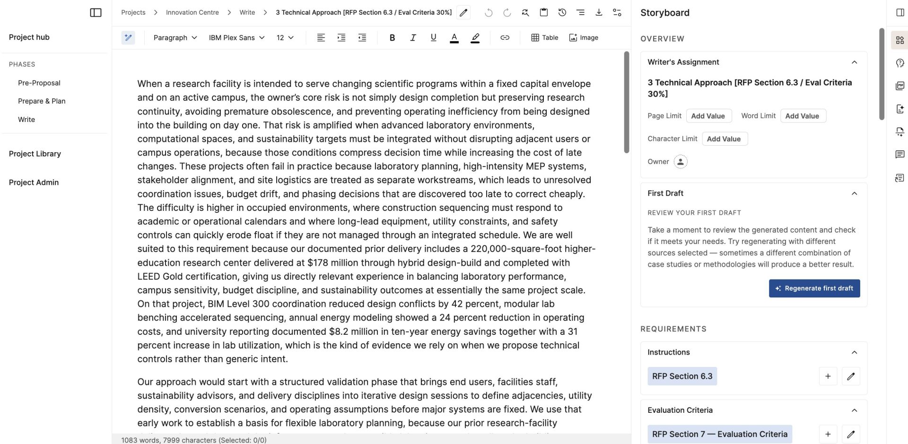This screenshot has width=908, height=444.
Task: Click the AI magic wand tool
Action: [x=128, y=38]
